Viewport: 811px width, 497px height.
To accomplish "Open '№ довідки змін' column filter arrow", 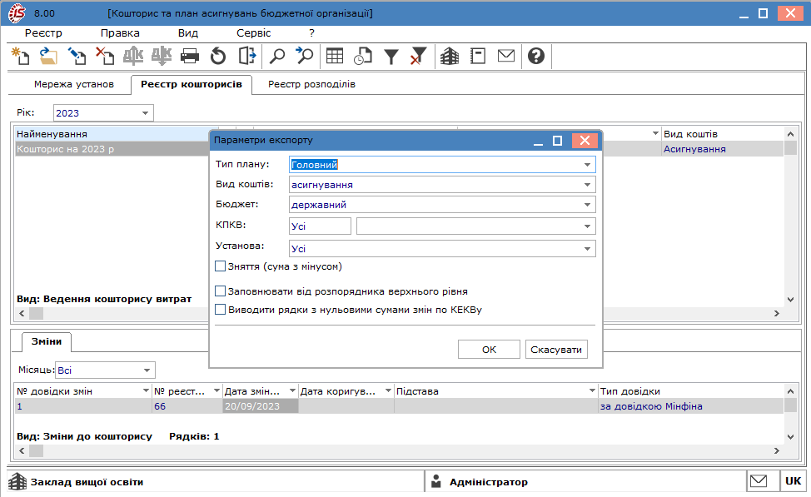I will tap(146, 391).
